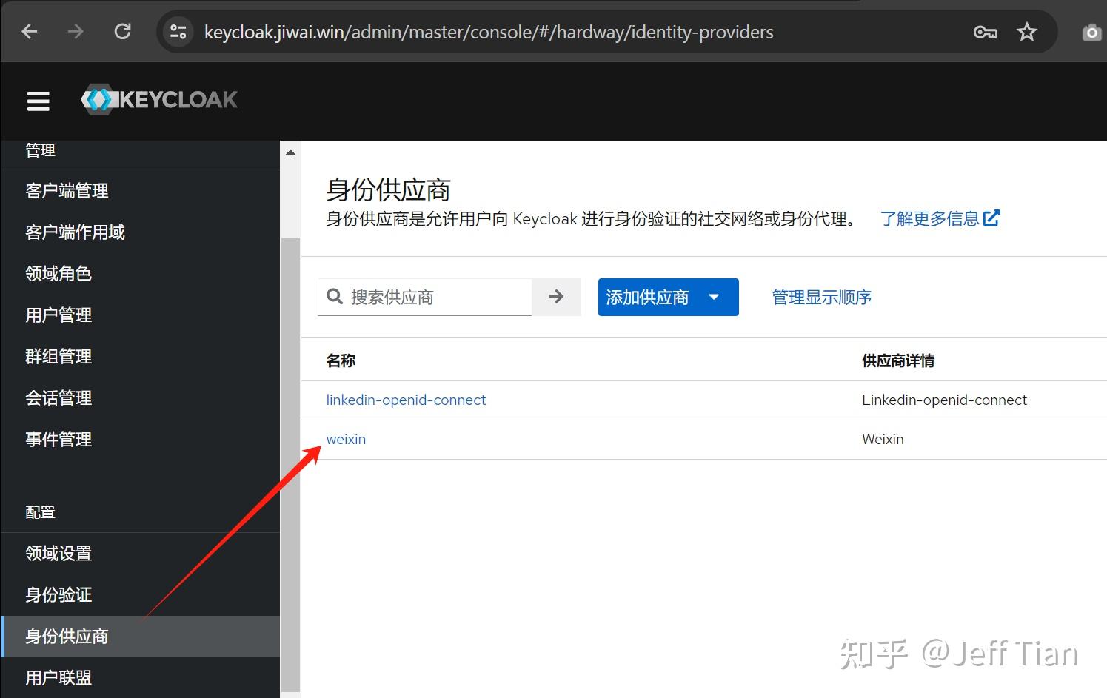1107x698 pixels.
Task: Open the external link icon next to 了解更多信息
Action: 992,218
